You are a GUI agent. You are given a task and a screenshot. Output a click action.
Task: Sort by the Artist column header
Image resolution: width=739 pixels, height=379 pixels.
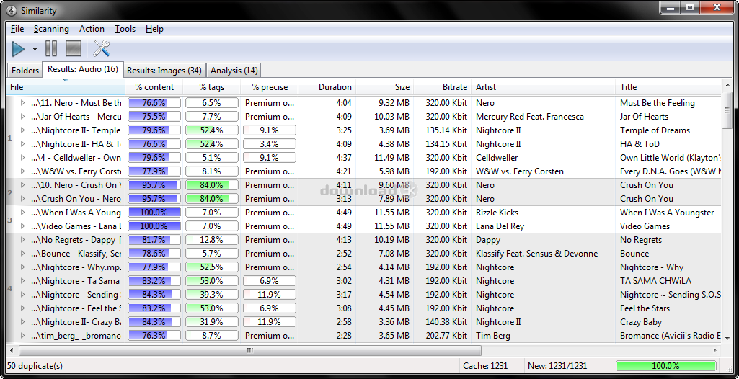(x=543, y=87)
